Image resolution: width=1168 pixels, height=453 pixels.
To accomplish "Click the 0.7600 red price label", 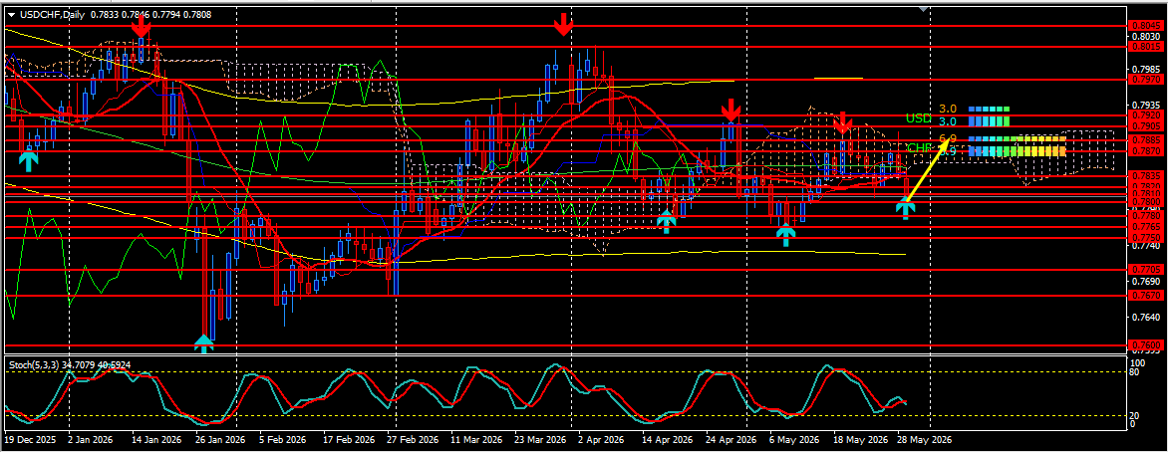I will click(1147, 345).
